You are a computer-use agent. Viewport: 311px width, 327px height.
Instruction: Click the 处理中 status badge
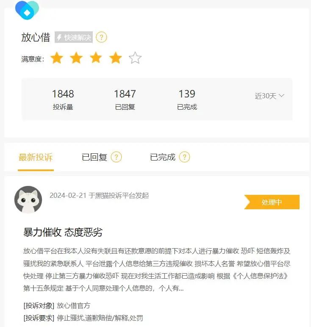(x=272, y=202)
